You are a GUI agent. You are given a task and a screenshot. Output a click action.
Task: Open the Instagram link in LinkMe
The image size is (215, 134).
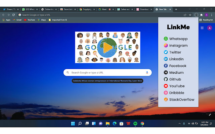pyautogui.click(x=176, y=46)
